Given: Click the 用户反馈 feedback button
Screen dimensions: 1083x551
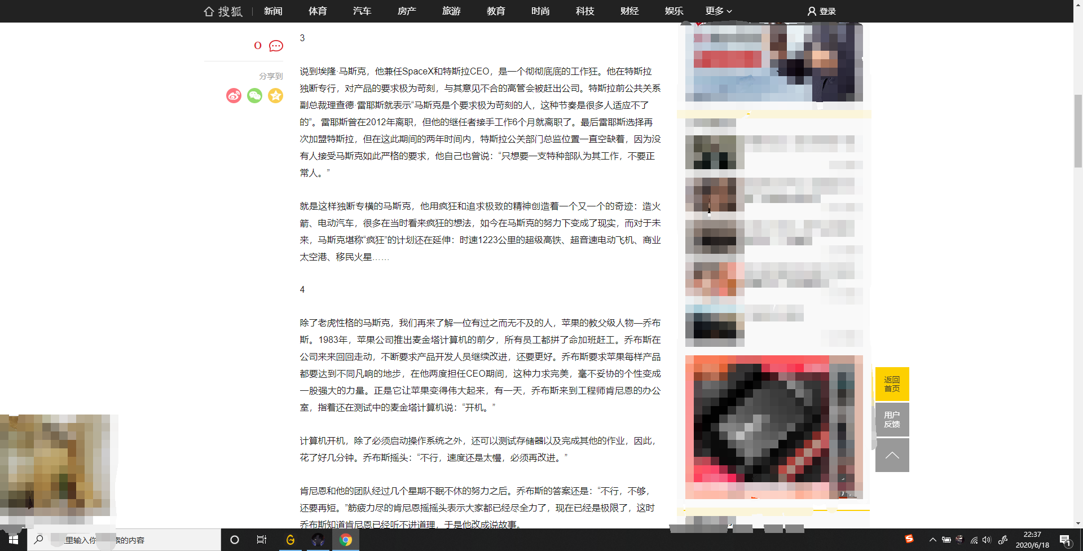Looking at the screenshot, I should [892, 420].
